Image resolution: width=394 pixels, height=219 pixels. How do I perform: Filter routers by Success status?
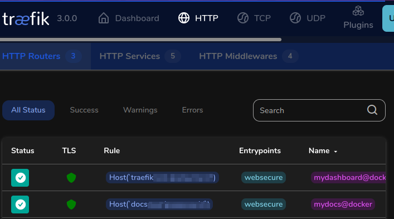click(84, 110)
